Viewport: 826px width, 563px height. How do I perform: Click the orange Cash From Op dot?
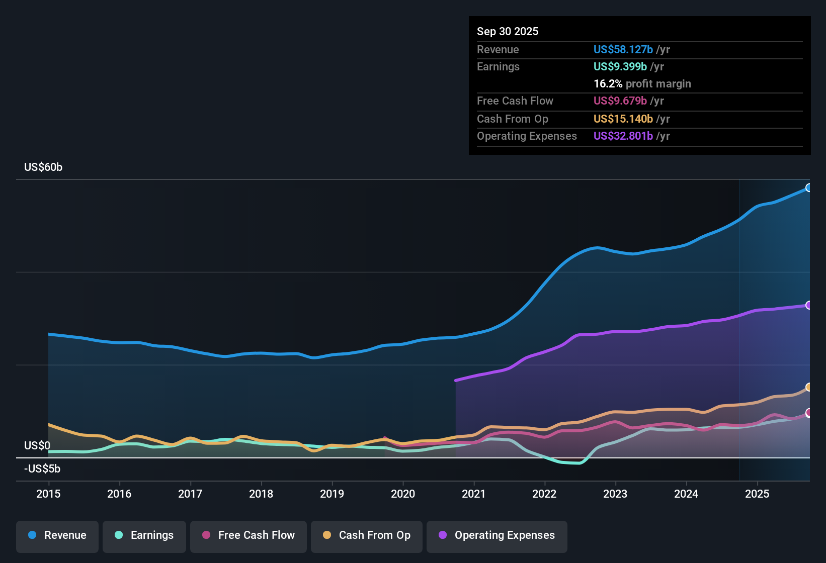click(327, 535)
